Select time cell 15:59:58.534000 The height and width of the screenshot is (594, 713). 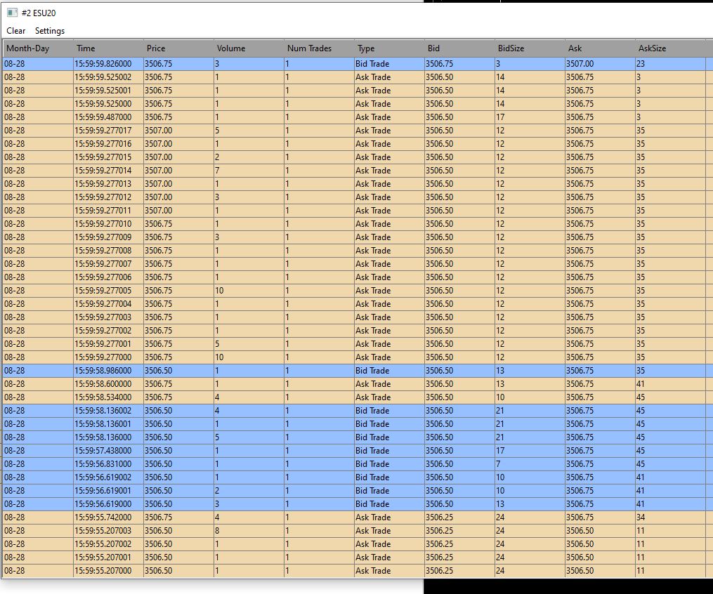[x=107, y=397]
